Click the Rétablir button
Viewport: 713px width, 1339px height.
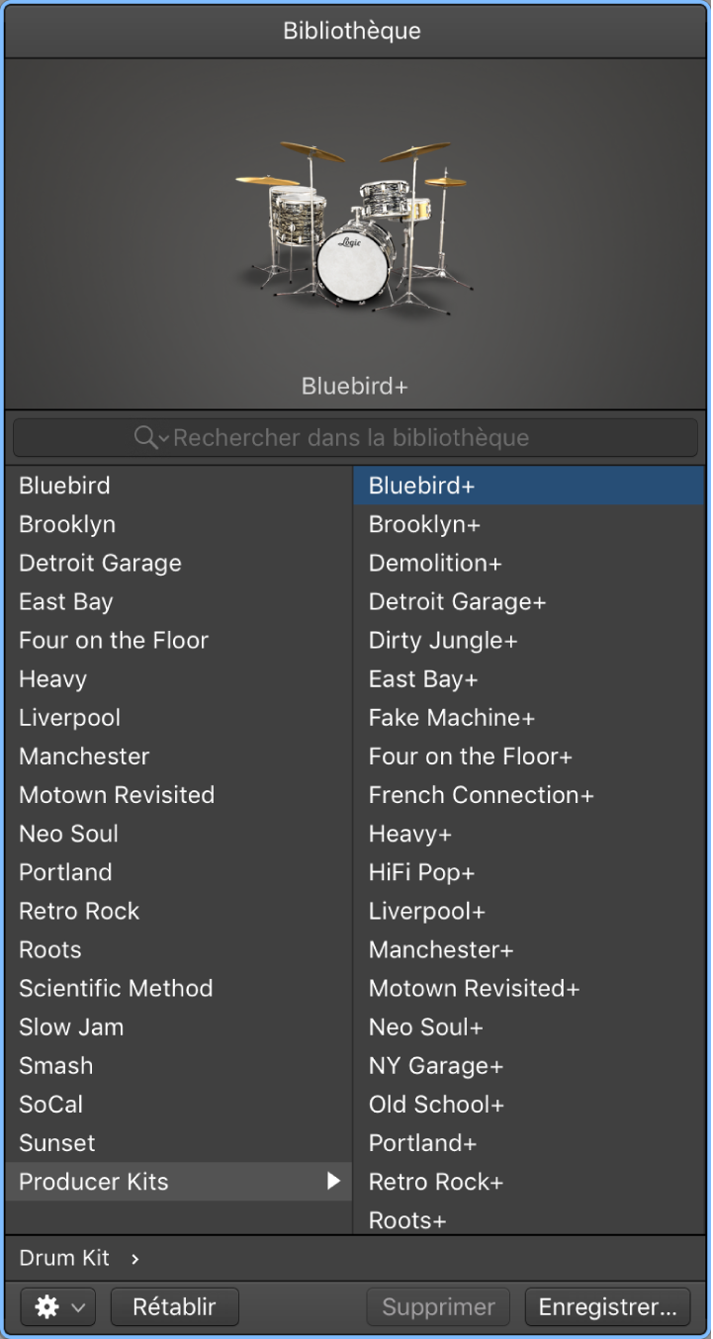pyautogui.click(x=175, y=1306)
